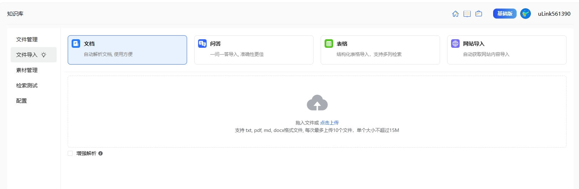Click the purple 网站导入 globe icon
Image resolution: width=579 pixels, height=189 pixels.
(455, 44)
